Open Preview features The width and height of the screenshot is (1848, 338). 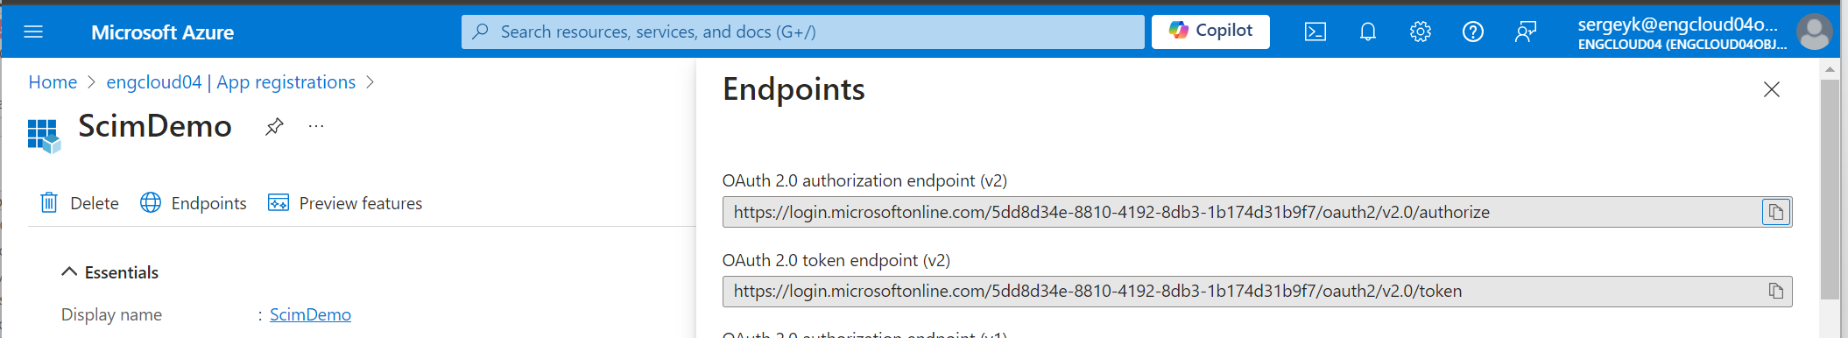click(345, 203)
